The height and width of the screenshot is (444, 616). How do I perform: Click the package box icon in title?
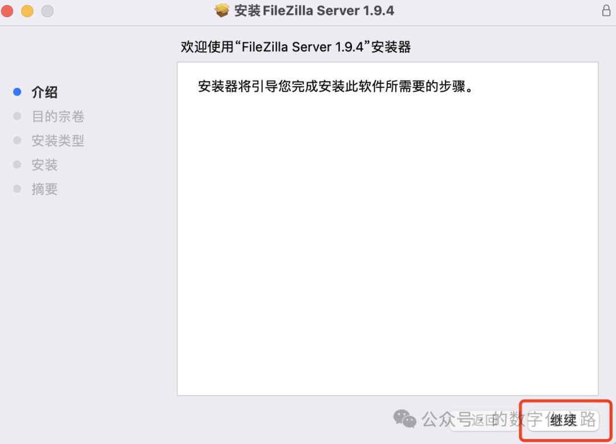[x=222, y=11]
